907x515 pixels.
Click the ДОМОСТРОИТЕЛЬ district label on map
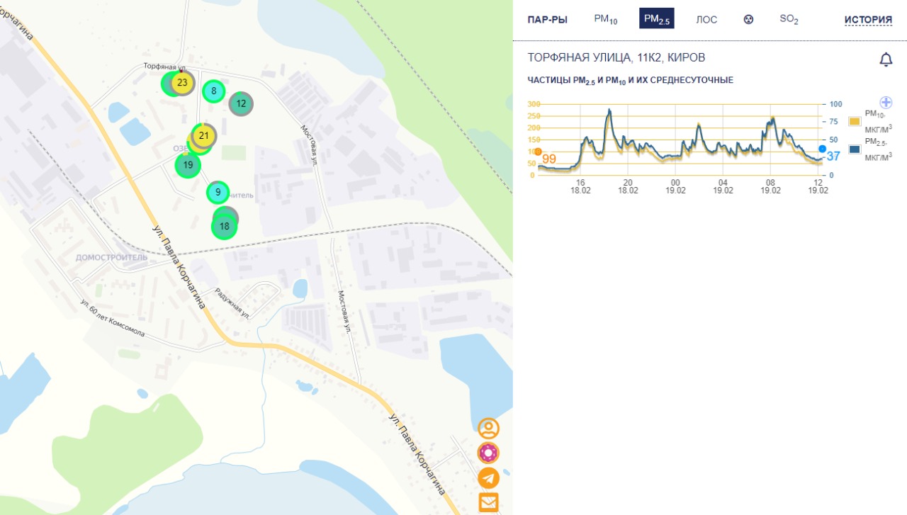112,257
